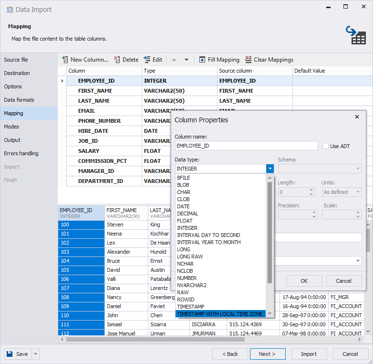Image resolution: width=373 pixels, height=364 pixels.
Task: Open the lower dropdown in Column Properties
Action: coord(358,261)
